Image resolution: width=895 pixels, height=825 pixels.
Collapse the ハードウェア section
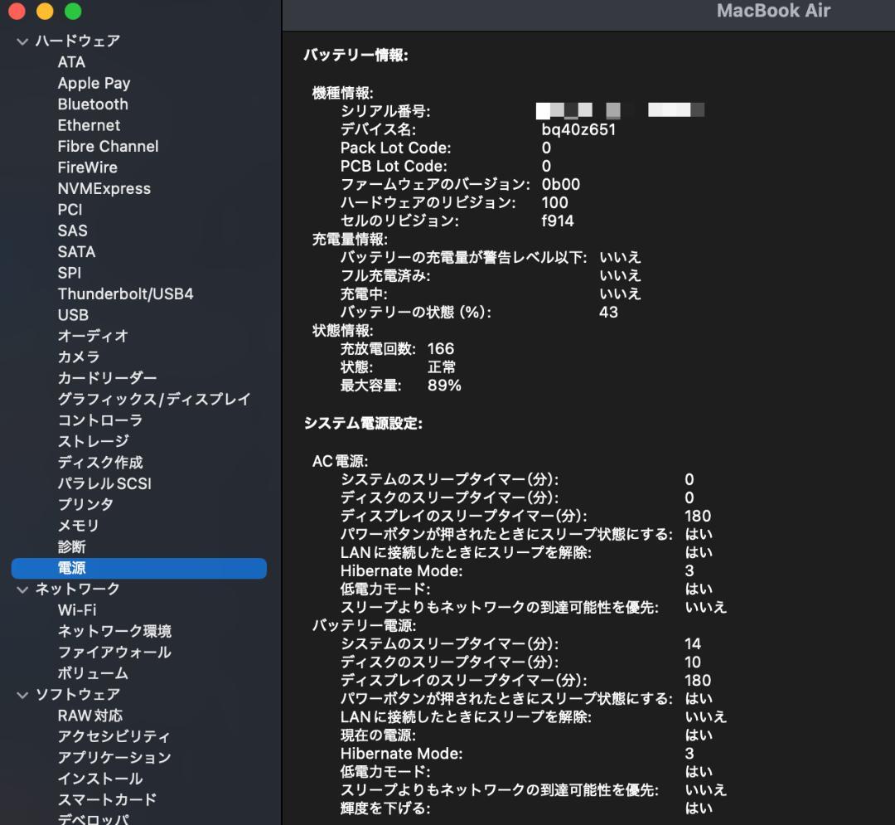pyautogui.click(x=21, y=40)
